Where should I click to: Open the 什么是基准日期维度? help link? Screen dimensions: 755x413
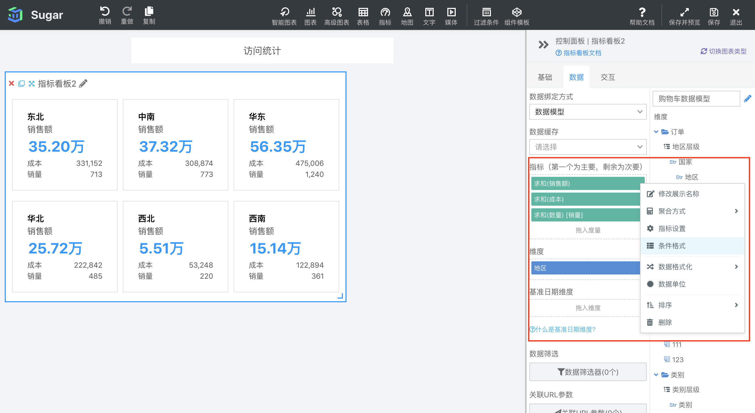(562, 329)
